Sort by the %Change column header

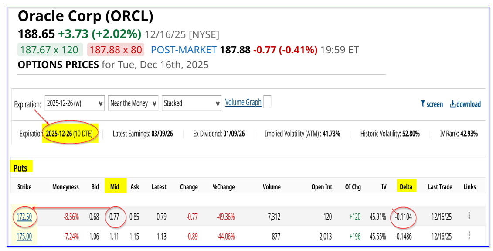click(224, 187)
